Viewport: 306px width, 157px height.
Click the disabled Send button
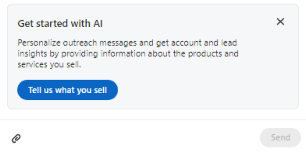pos(281,137)
